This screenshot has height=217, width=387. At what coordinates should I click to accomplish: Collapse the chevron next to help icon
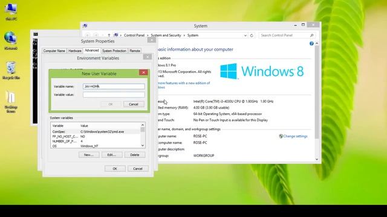[317, 43]
